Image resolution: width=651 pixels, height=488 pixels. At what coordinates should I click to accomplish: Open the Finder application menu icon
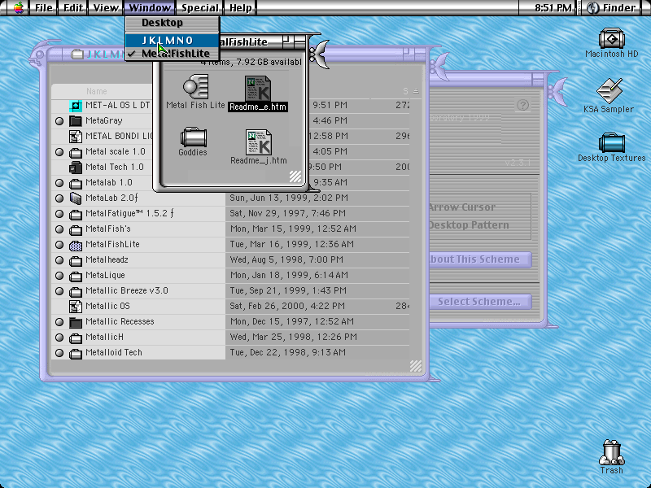[x=594, y=7]
